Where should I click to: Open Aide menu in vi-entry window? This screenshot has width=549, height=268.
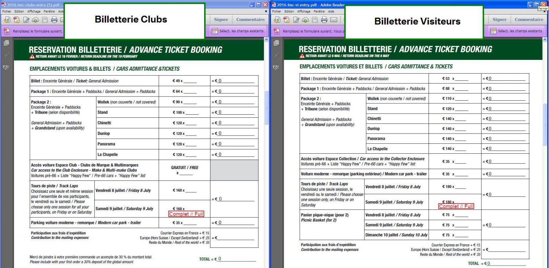point(331,11)
